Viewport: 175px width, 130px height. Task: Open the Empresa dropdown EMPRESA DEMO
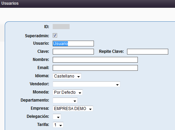[73, 108]
